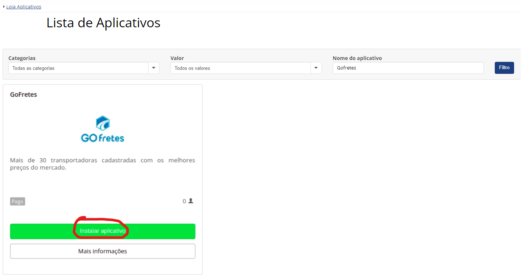This screenshot has width=521, height=275.
Task: Select the GO fretes logo image
Action: [x=102, y=129]
